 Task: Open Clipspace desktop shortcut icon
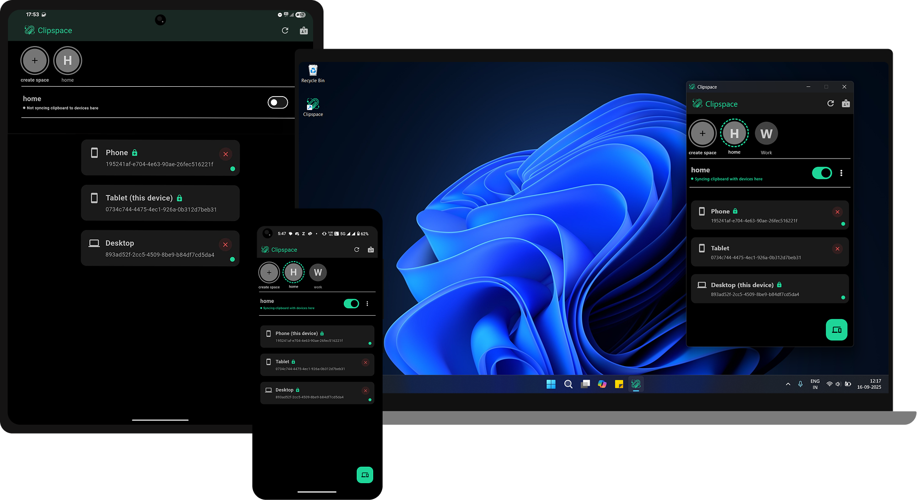coord(313,107)
